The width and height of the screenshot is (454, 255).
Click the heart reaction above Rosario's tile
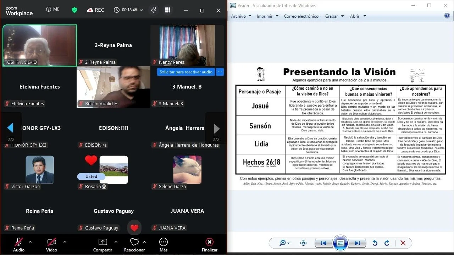point(91,160)
